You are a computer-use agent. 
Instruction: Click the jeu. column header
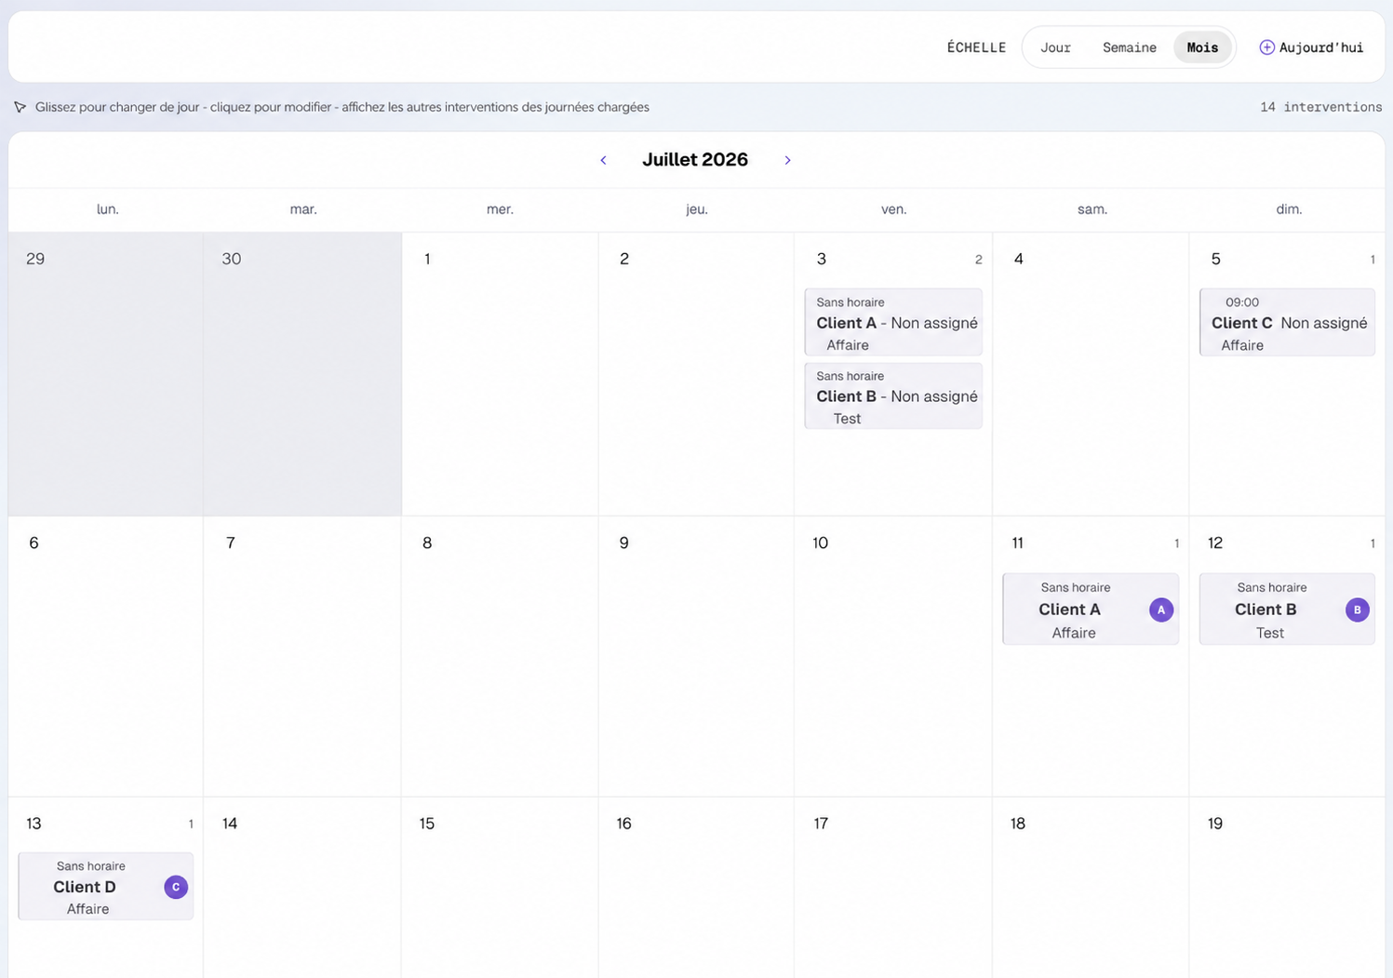pyautogui.click(x=697, y=209)
